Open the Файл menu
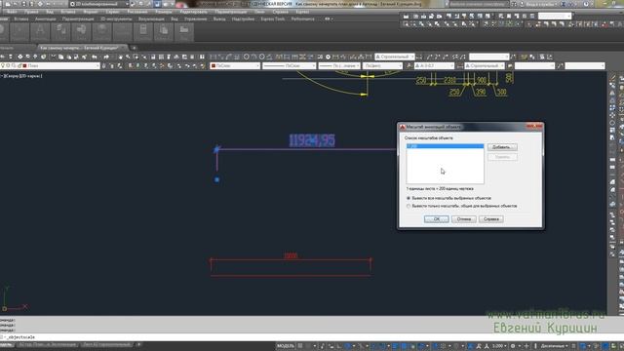 point(12,12)
